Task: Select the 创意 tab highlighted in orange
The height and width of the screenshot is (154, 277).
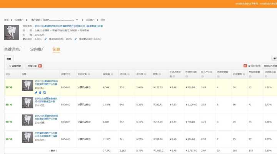Action: [x=56, y=49]
